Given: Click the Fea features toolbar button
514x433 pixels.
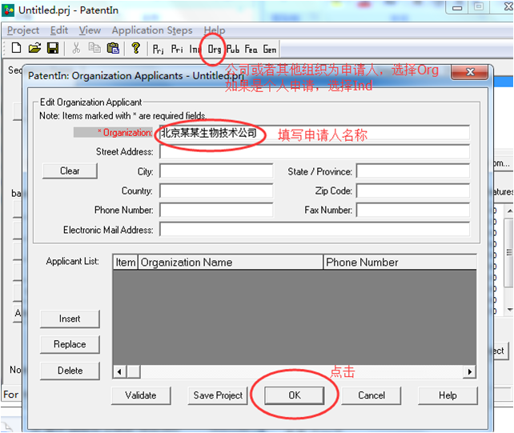Looking at the screenshot, I should click(x=251, y=49).
